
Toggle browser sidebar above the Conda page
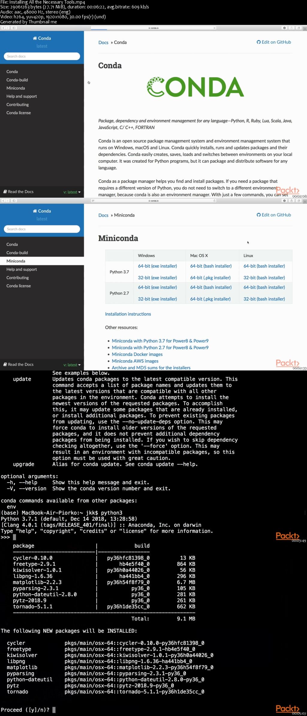coord(14,28)
